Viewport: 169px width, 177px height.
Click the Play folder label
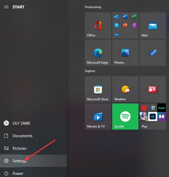click(144, 126)
